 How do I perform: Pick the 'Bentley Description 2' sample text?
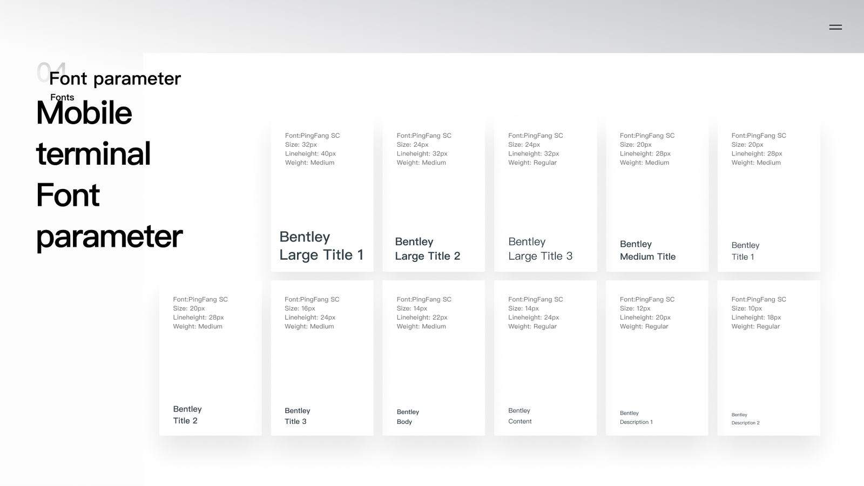click(745, 418)
